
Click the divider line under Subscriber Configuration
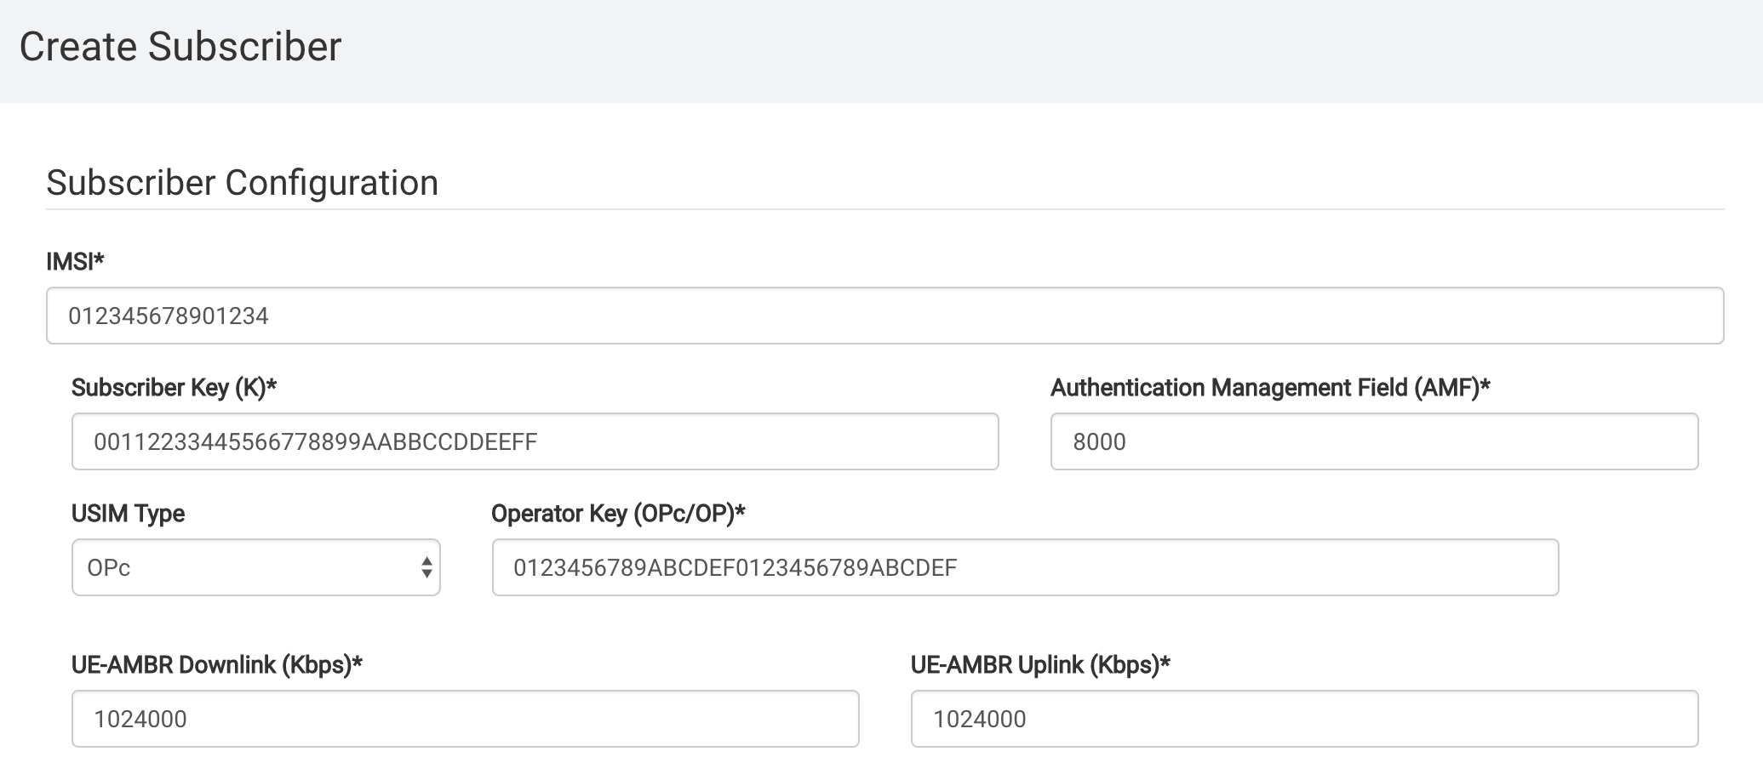tap(884, 209)
